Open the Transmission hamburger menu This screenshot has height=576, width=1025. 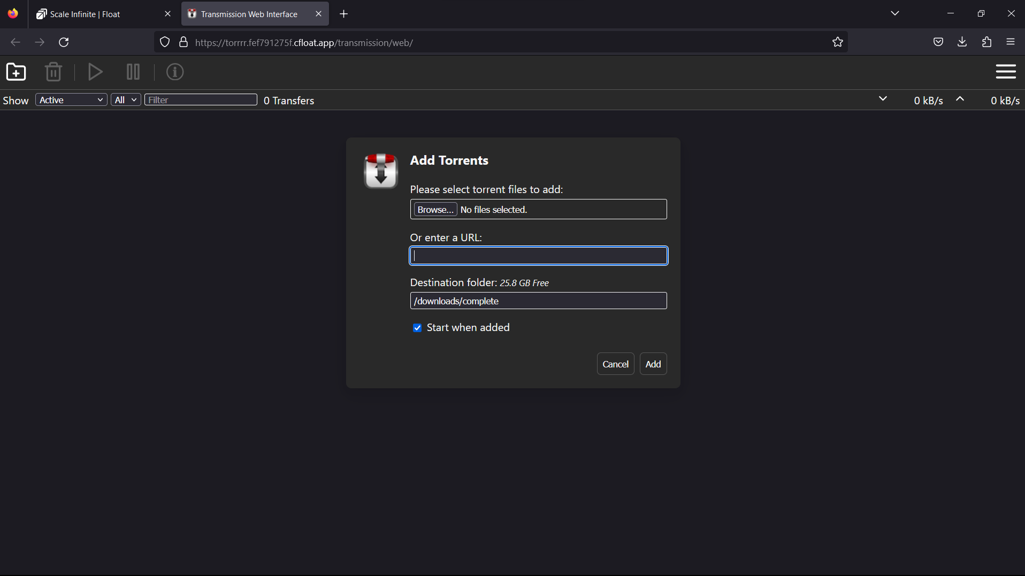coord(1006,72)
